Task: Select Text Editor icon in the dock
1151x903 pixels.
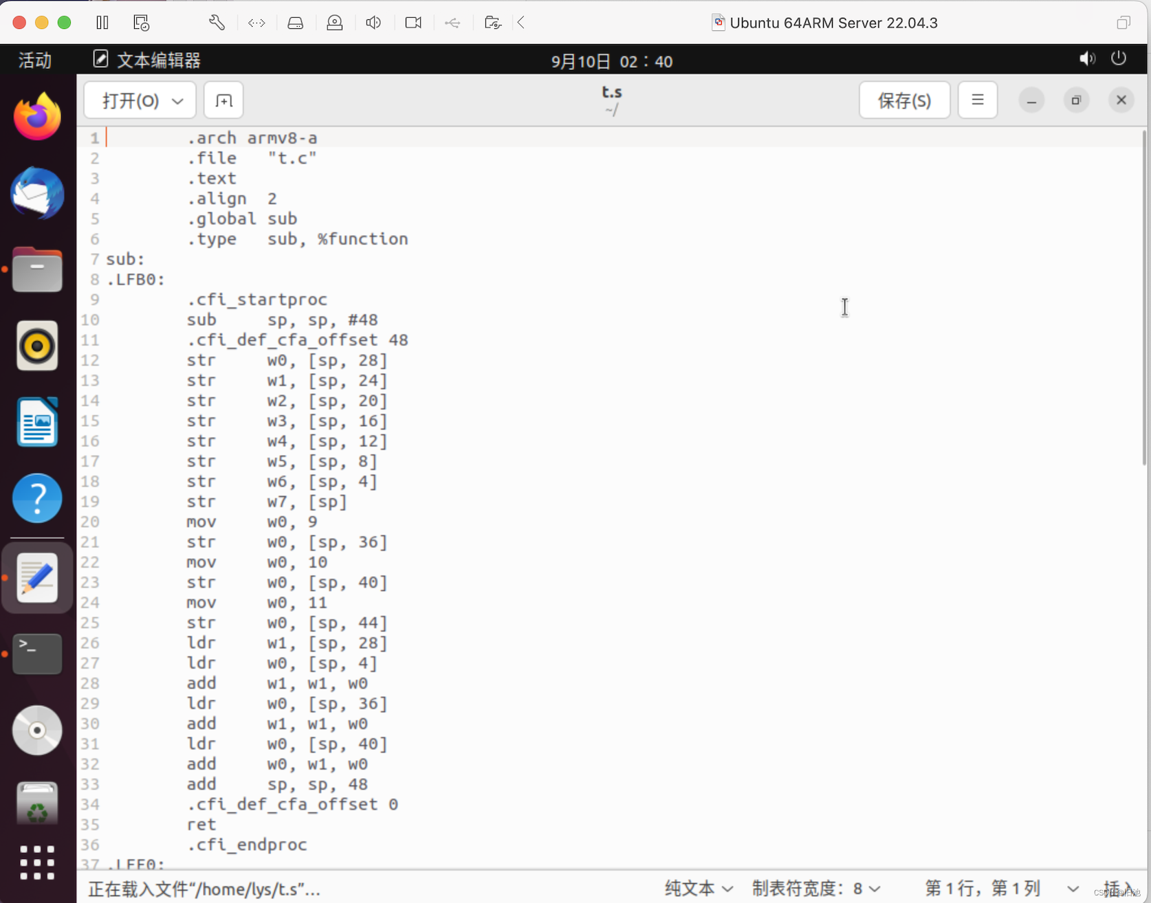Action: (37, 577)
